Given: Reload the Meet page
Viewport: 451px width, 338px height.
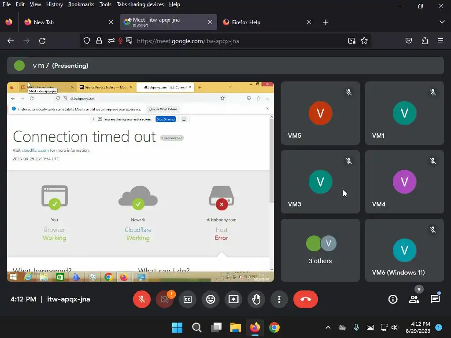Looking at the screenshot, I should coord(42,41).
